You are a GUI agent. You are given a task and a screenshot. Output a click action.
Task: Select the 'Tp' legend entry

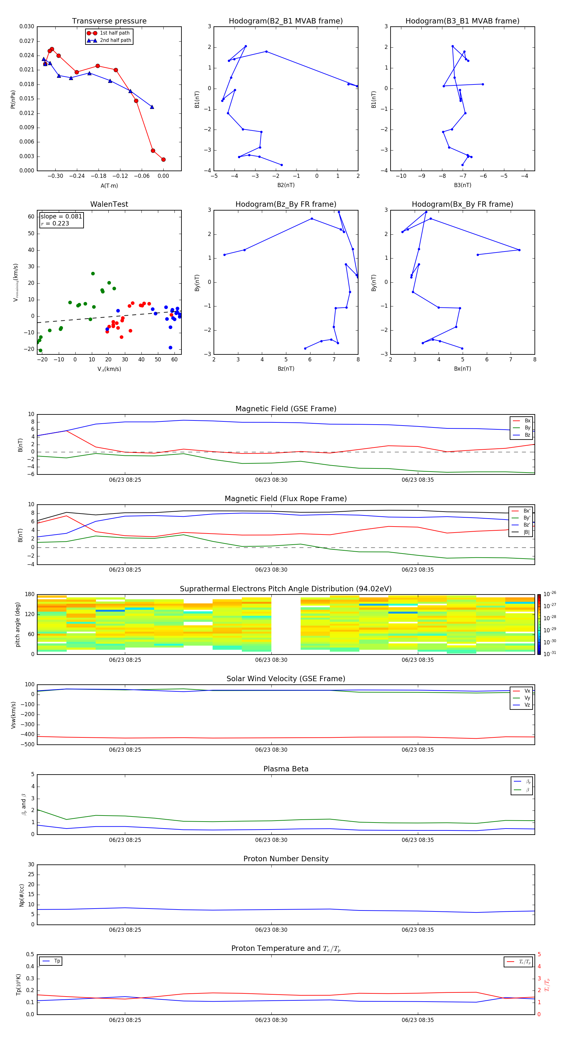51,961
